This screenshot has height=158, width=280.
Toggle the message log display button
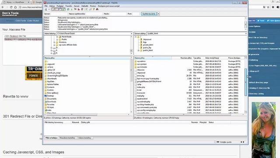pyautogui.click(x=53, y=9)
